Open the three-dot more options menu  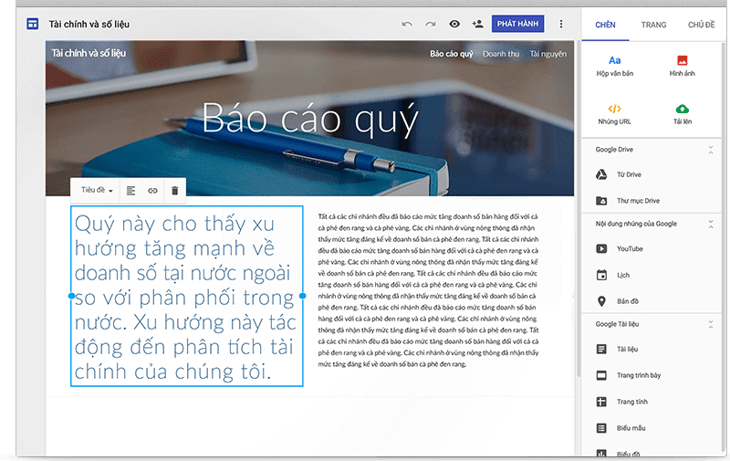click(x=561, y=24)
